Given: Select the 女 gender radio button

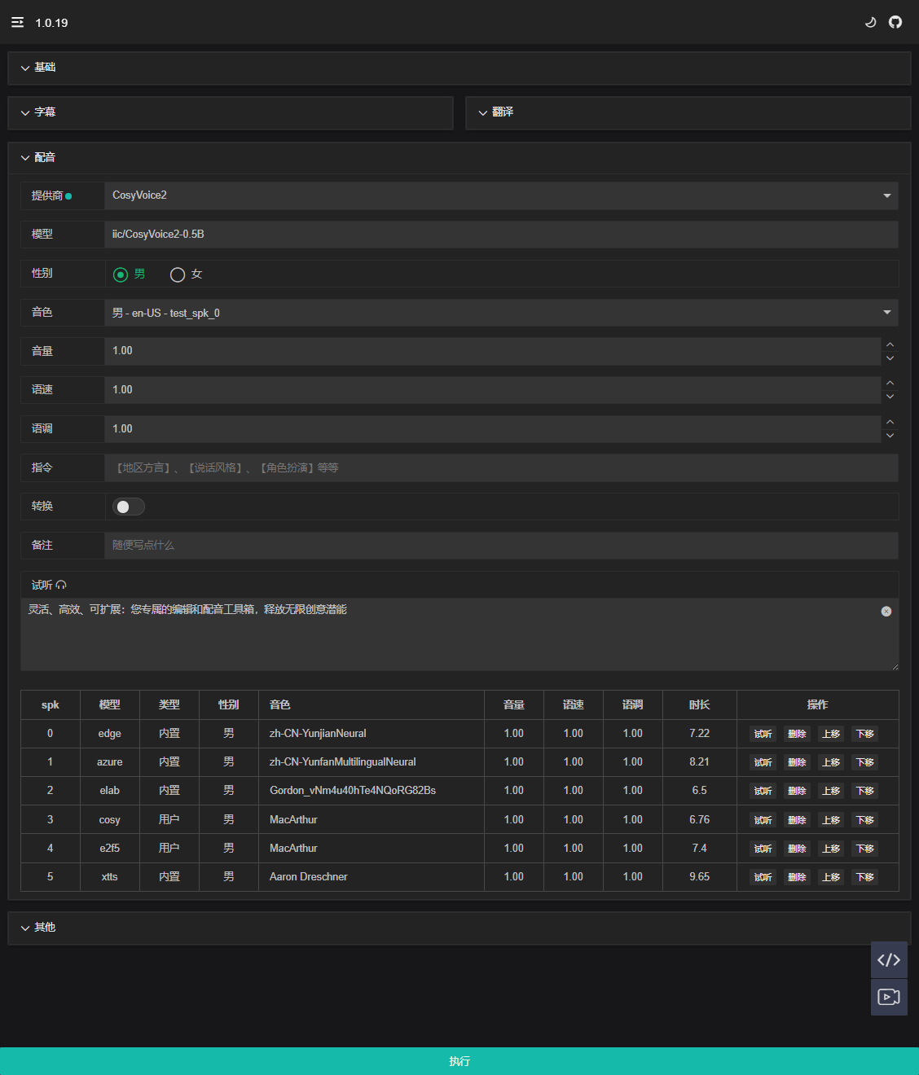Looking at the screenshot, I should (178, 274).
